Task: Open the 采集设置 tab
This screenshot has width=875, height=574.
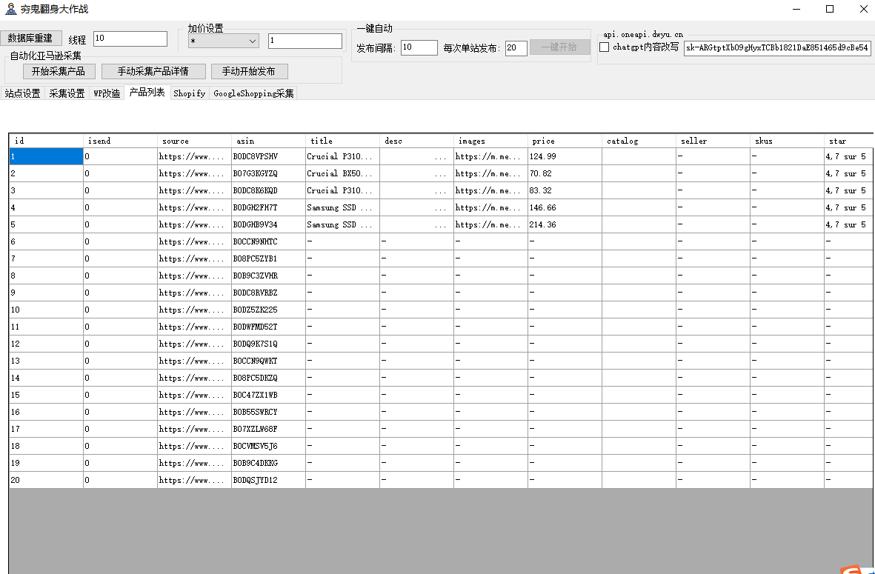Action: tap(67, 93)
